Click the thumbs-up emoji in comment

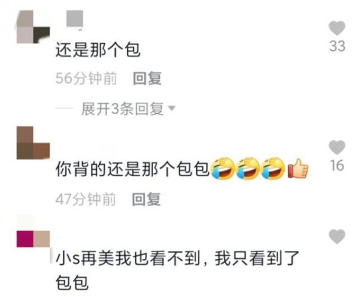point(298,169)
